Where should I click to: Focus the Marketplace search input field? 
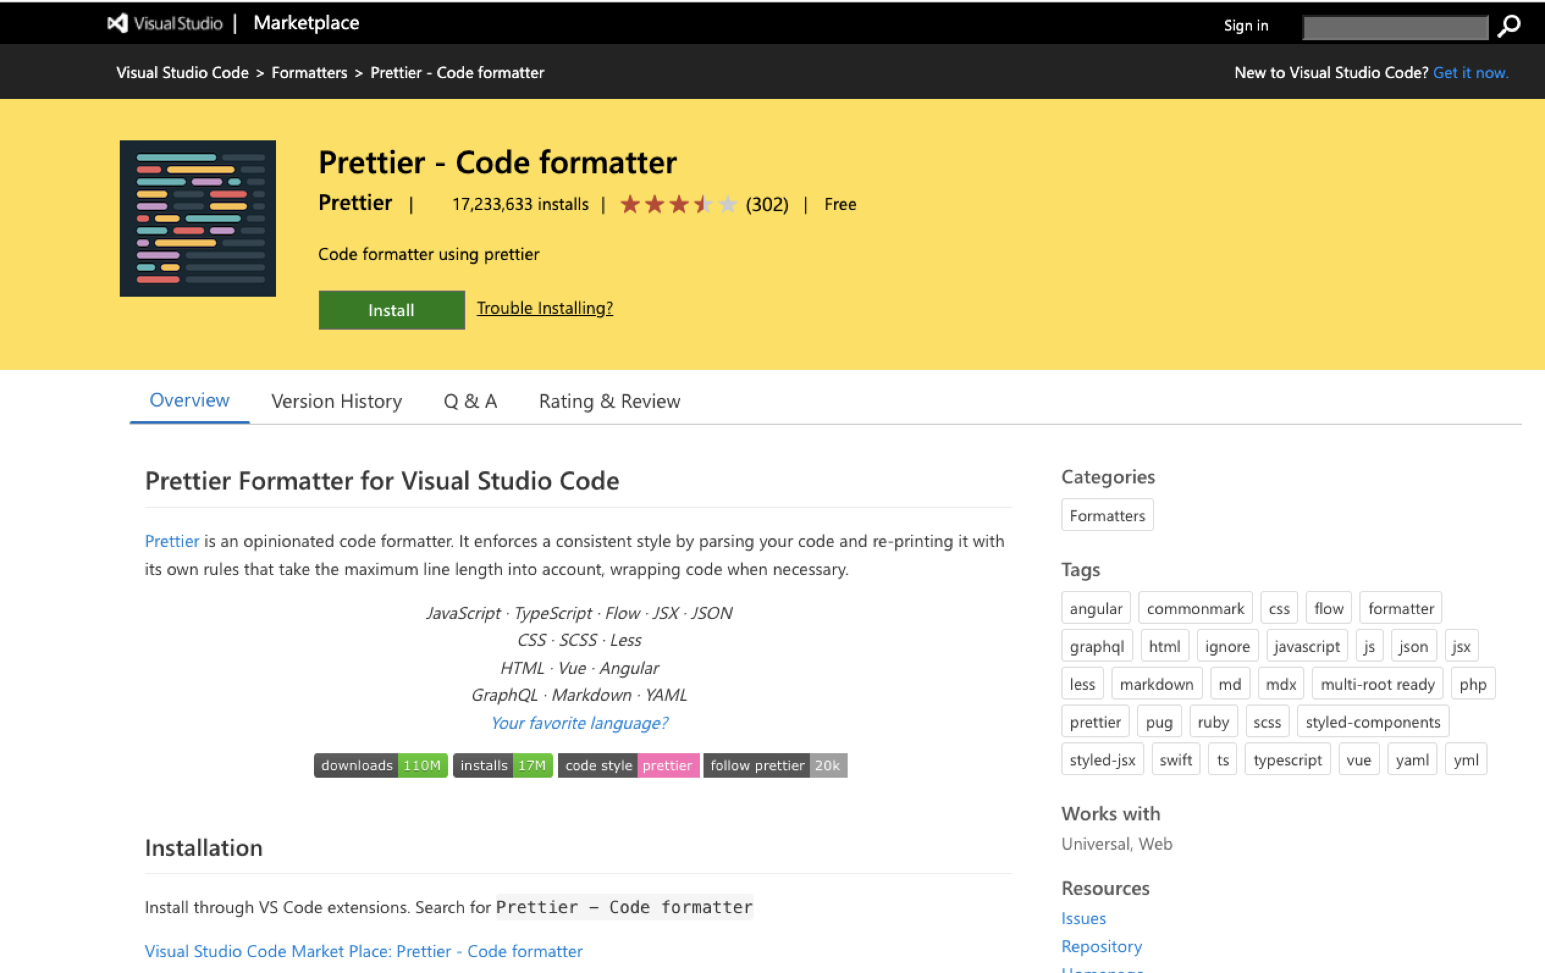click(1395, 27)
